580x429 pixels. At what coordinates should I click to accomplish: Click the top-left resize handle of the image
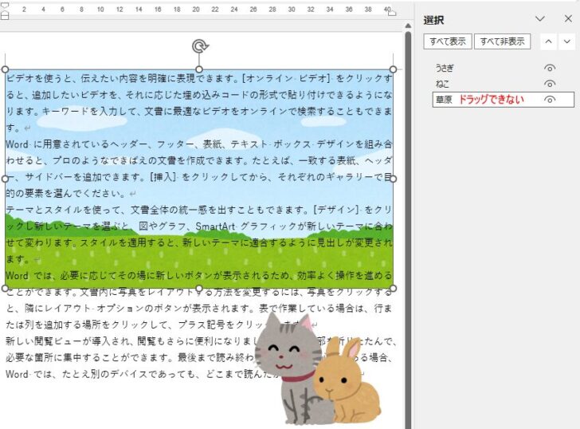click(x=5, y=69)
